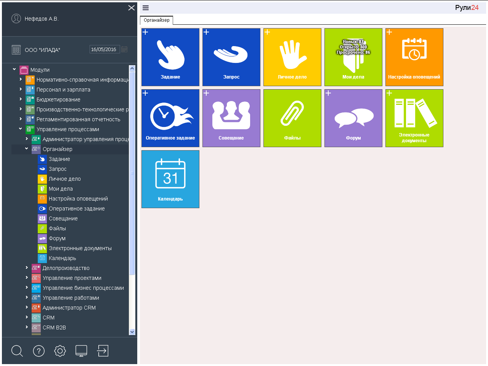
Task: Expand Нормативно-справочная информация node
Action: click(x=21, y=79)
